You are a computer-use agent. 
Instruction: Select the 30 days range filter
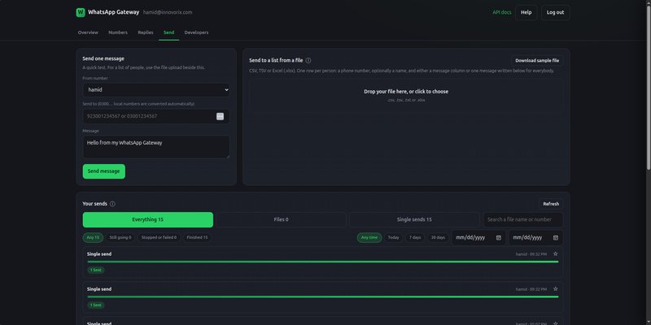pyautogui.click(x=438, y=237)
